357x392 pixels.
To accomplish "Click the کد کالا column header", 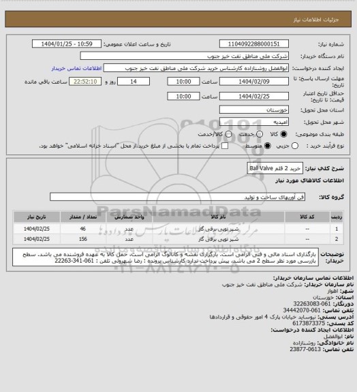I will coord(307,216).
